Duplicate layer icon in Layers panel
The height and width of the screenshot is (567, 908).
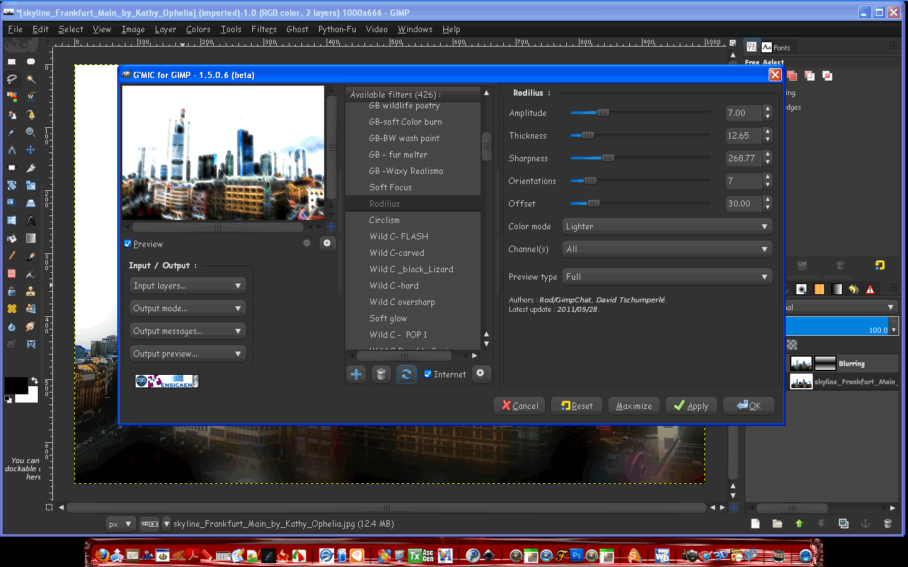coord(843,524)
